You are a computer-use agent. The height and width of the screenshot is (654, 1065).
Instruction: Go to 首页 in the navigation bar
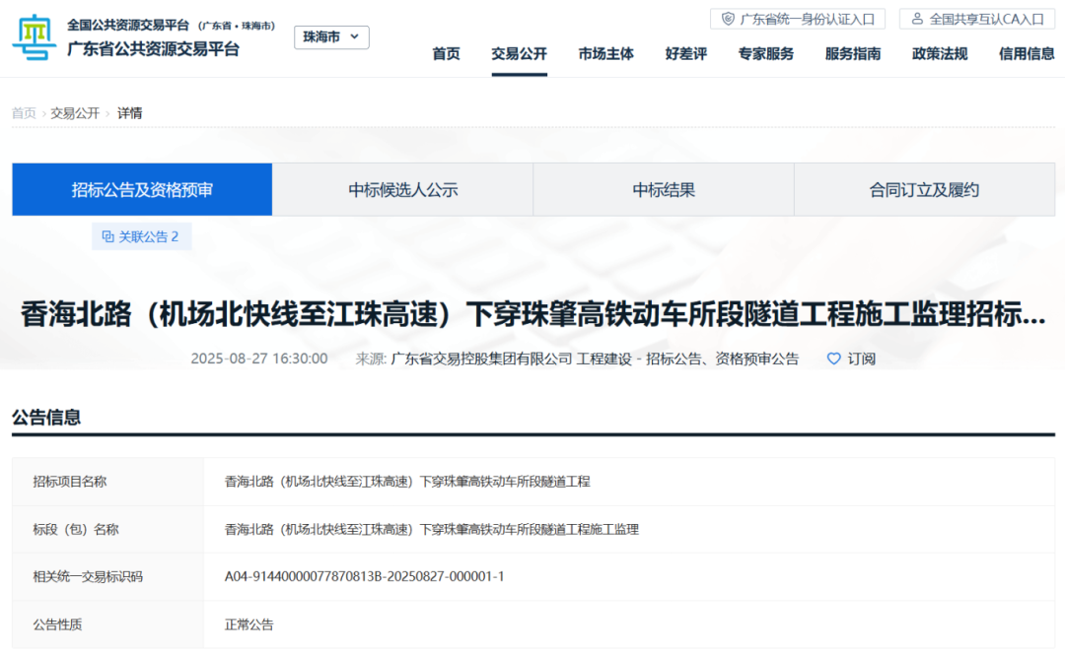tap(446, 54)
